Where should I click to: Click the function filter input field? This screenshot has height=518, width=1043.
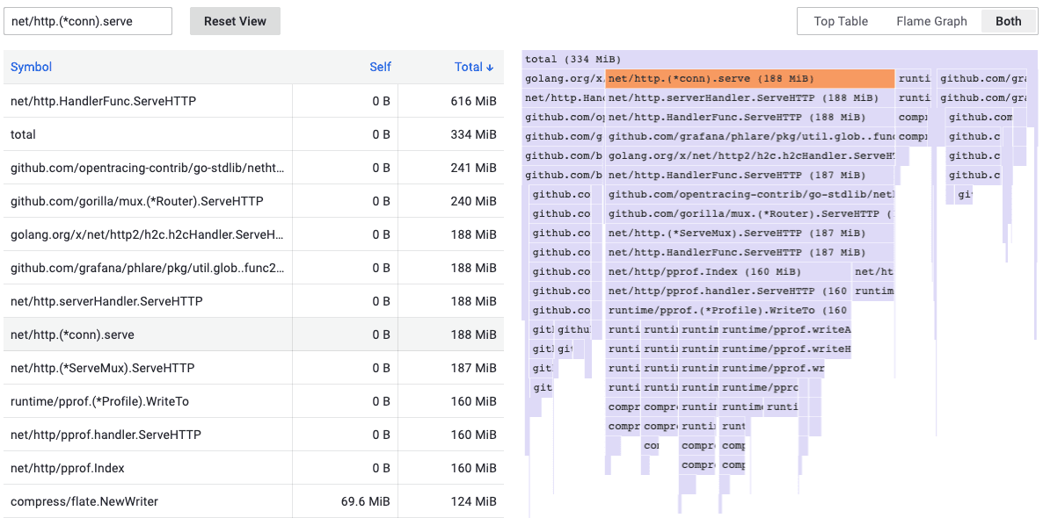coord(88,20)
